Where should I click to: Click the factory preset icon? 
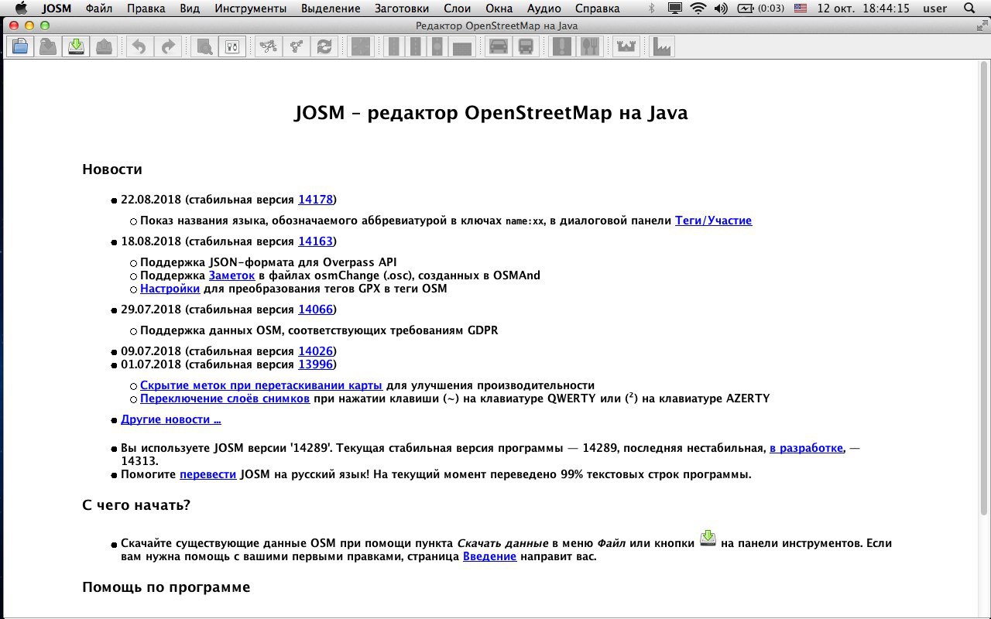click(x=662, y=47)
